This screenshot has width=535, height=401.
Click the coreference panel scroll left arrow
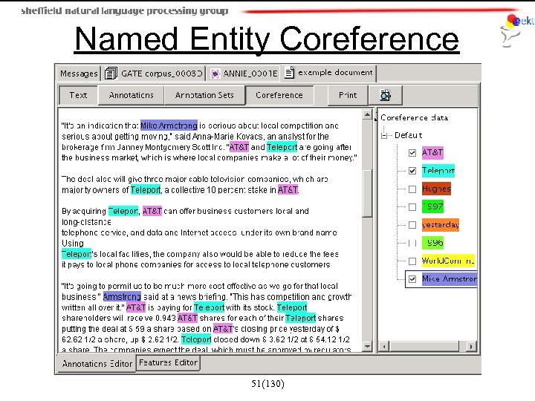tap(384, 347)
